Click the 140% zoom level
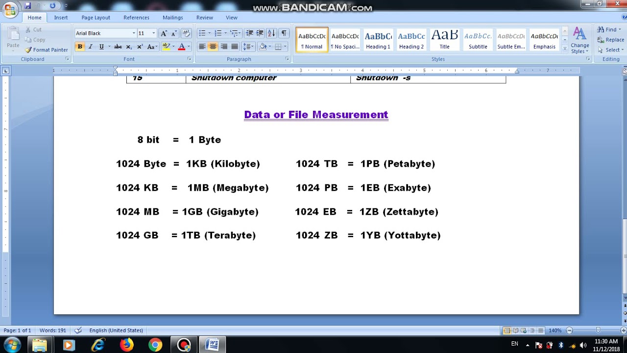Screen dimensions: 627x353 coord(555,330)
